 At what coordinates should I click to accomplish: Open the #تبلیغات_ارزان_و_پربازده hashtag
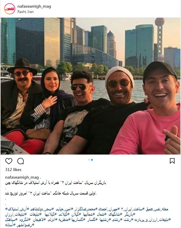click(x=151, y=220)
